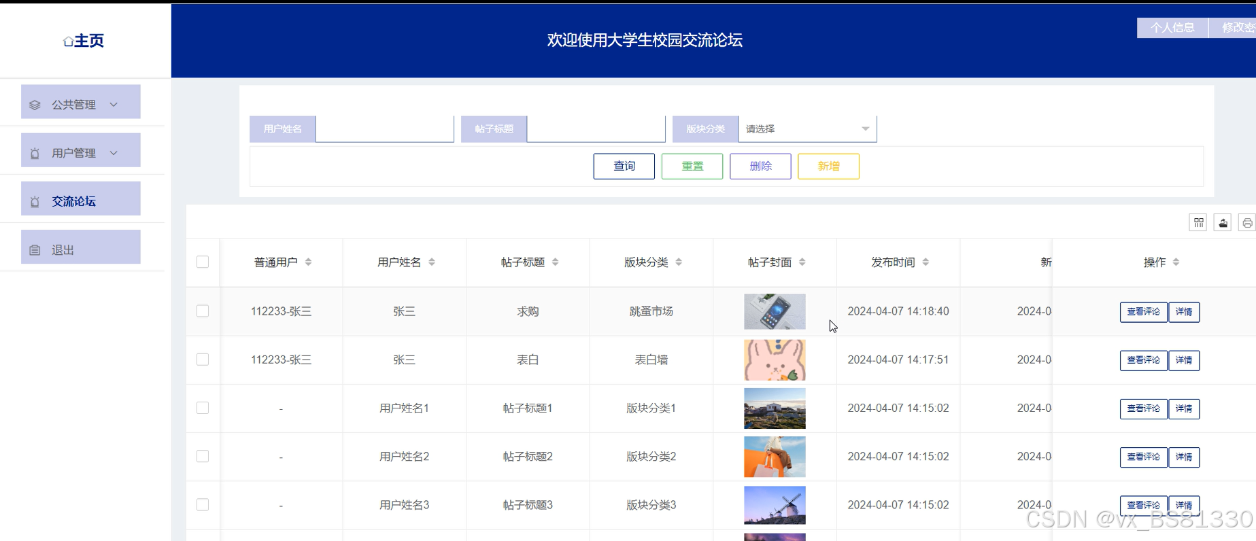Click the export table icon
The height and width of the screenshot is (541, 1256).
point(1223,222)
